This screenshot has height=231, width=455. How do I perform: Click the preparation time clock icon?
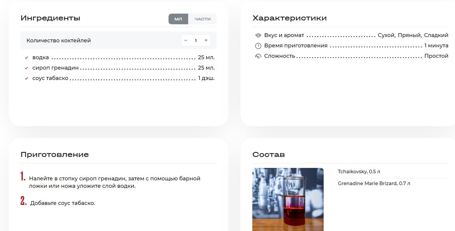(258, 46)
